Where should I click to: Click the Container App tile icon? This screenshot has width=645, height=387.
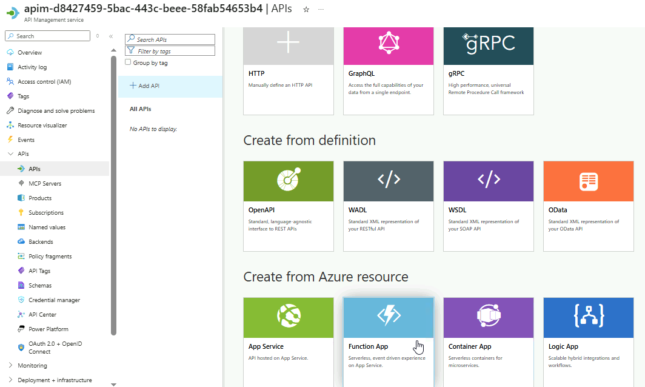tap(489, 317)
